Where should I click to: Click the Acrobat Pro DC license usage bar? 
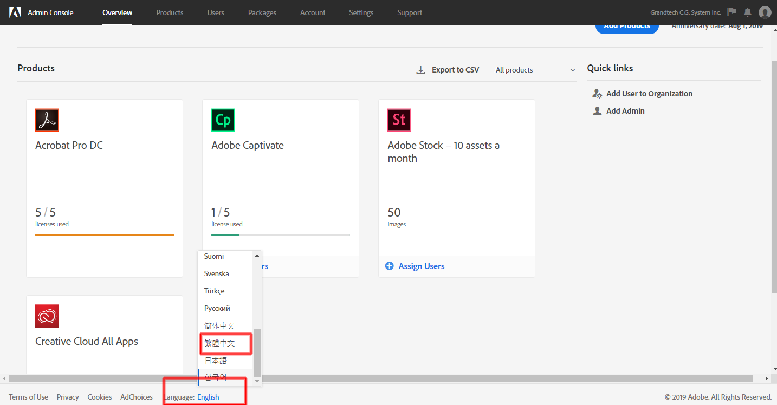105,235
